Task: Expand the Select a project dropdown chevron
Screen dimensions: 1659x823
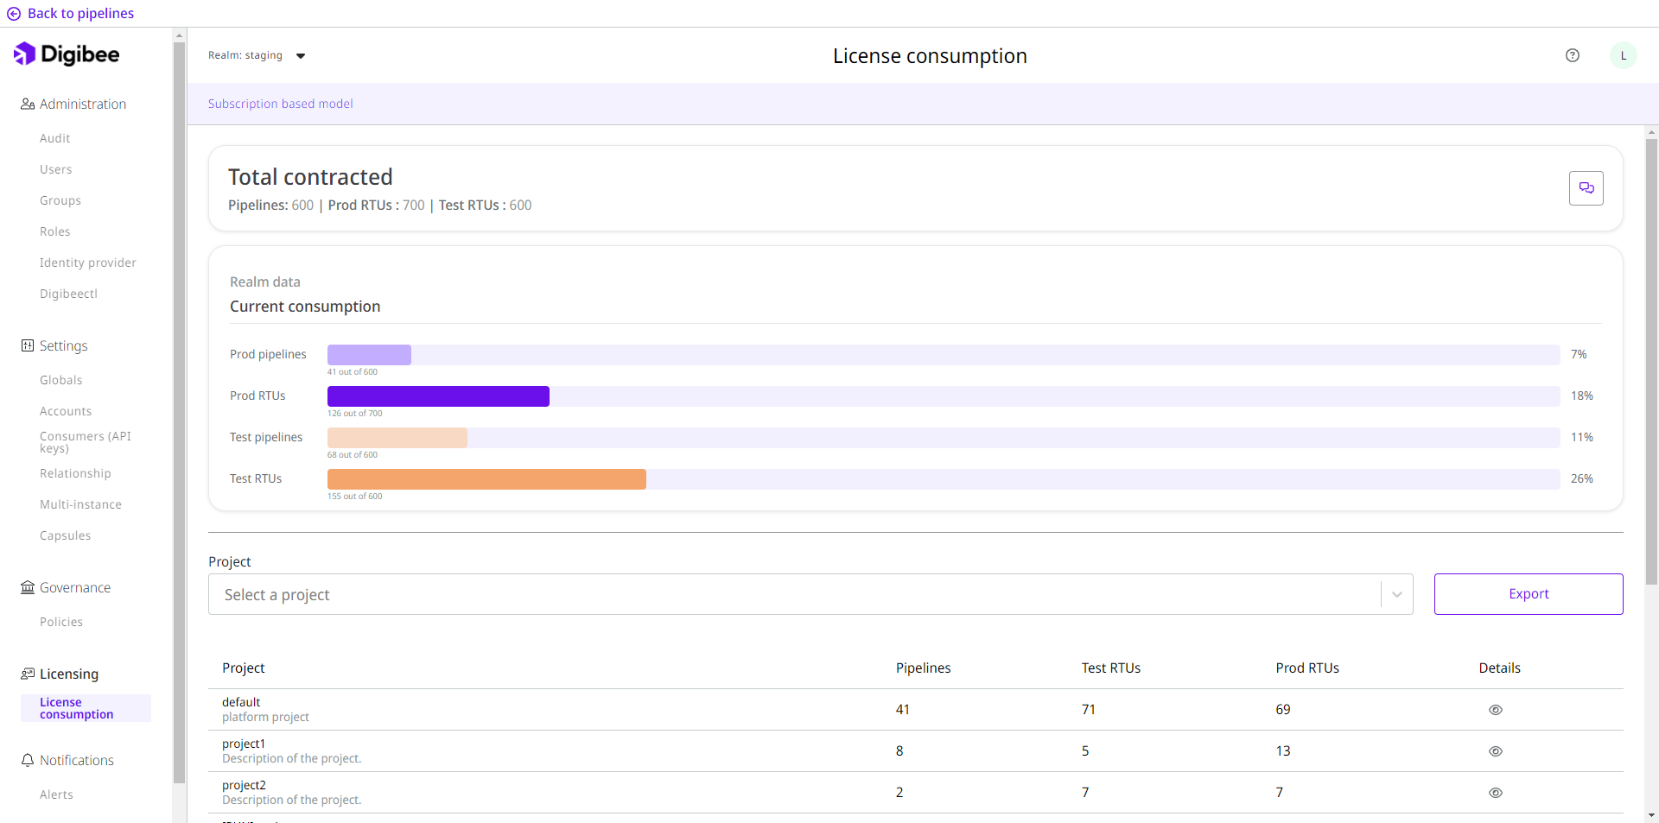Action: (1396, 595)
